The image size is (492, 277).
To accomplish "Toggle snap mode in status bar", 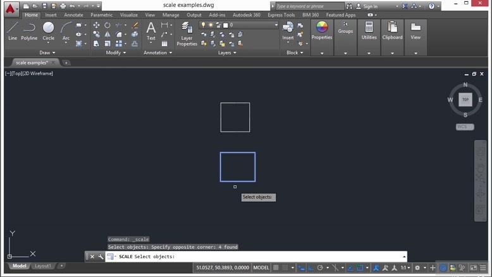I will 285,268.
